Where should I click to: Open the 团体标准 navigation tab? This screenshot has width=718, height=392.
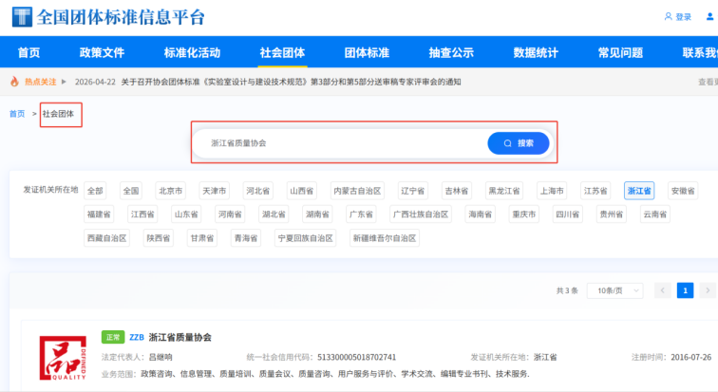(x=367, y=52)
